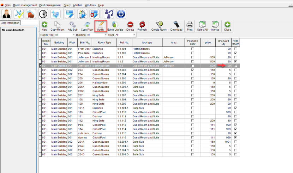Click the blue card with pen icon
Screen dimensions: 293x173
point(70,14)
